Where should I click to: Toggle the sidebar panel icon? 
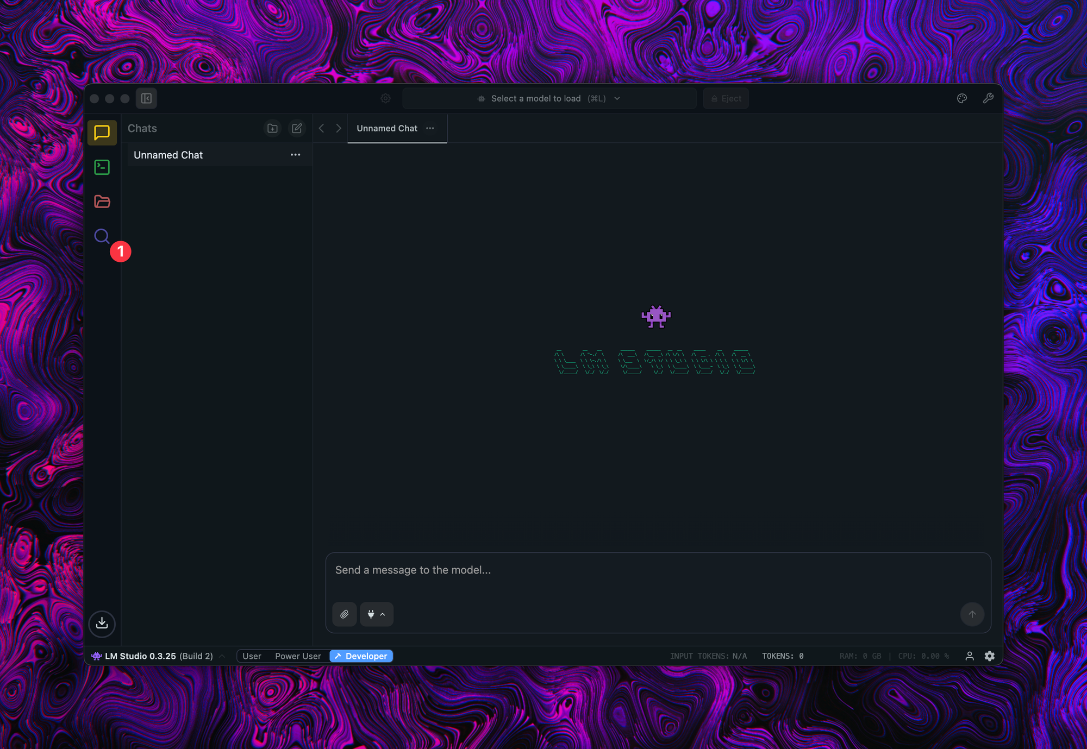point(146,98)
